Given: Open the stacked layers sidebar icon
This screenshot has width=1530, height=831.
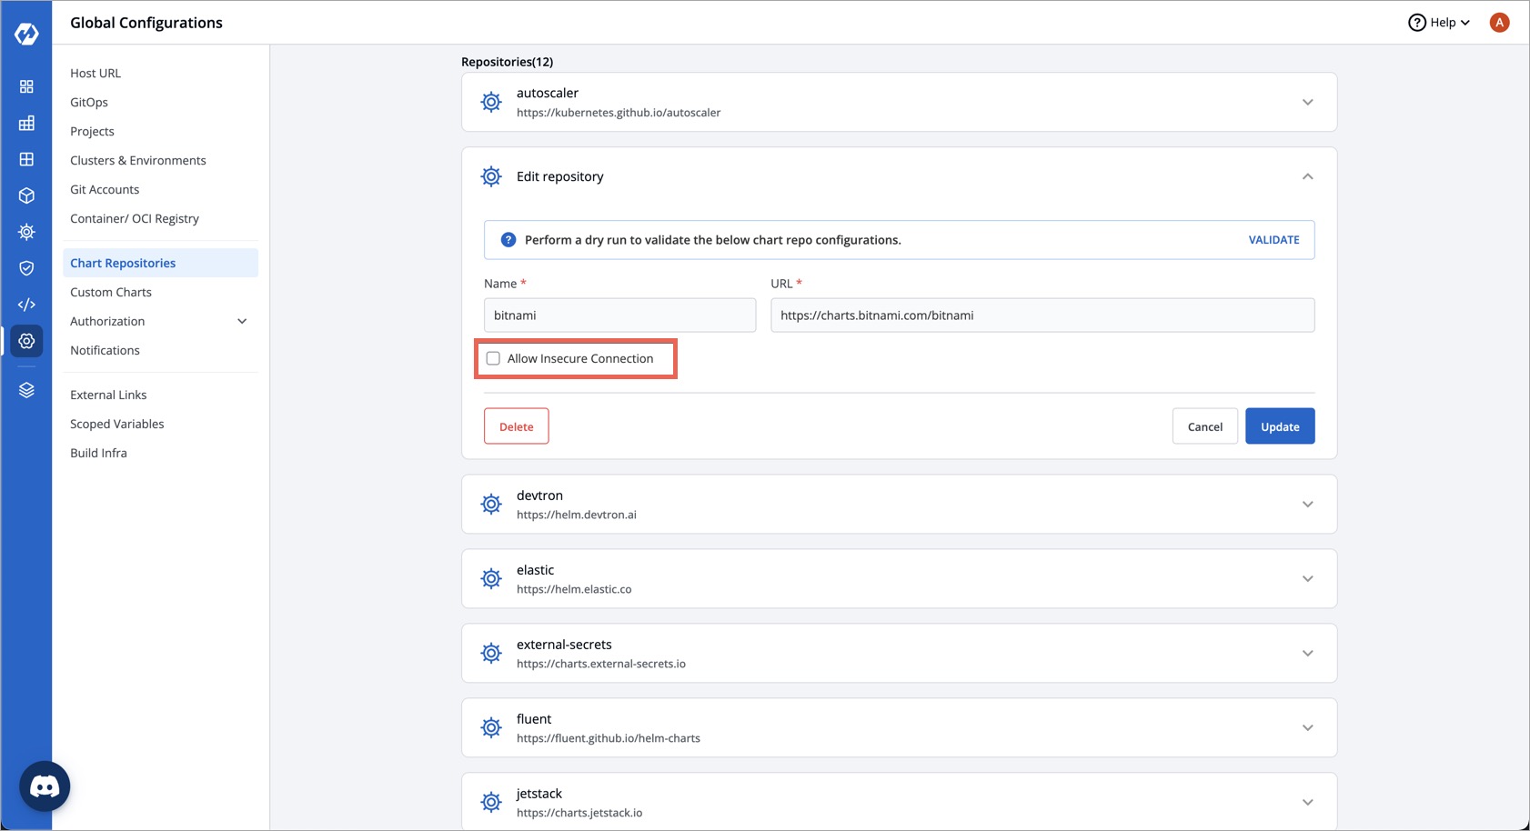Looking at the screenshot, I should 26,390.
